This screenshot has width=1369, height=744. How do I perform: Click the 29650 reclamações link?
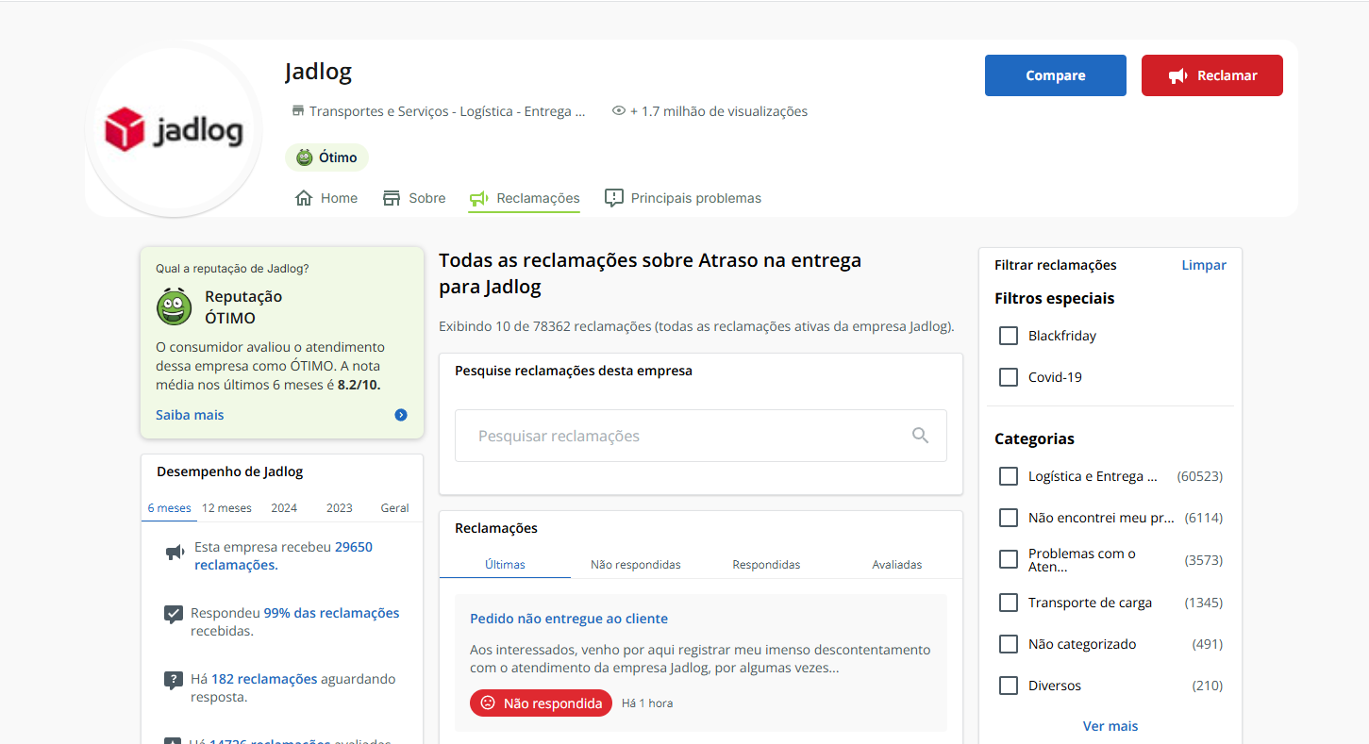[x=283, y=556]
